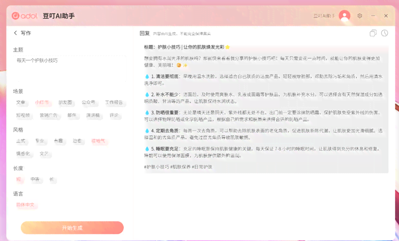The width and height of the screenshot is (399, 241).
Task: Select the 评论 scene option
Action: coord(114,115)
